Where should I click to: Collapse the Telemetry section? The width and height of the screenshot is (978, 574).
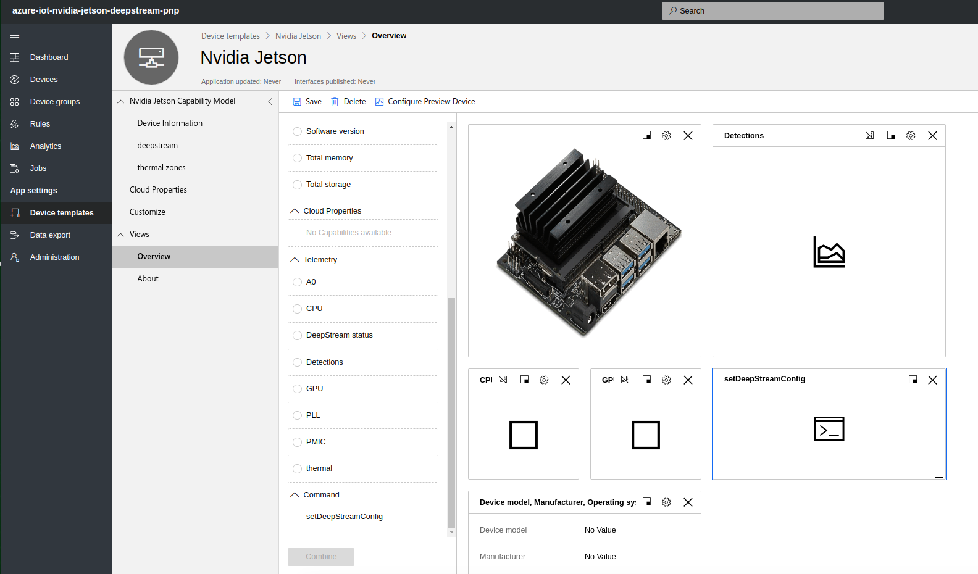pyautogui.click(x=295, y=260)
